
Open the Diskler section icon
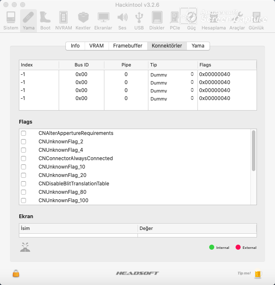click(157, 21)
